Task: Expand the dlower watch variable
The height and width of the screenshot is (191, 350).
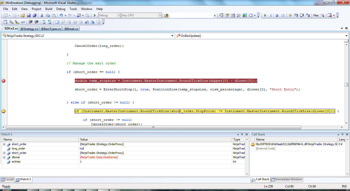Action: (4, 157)
